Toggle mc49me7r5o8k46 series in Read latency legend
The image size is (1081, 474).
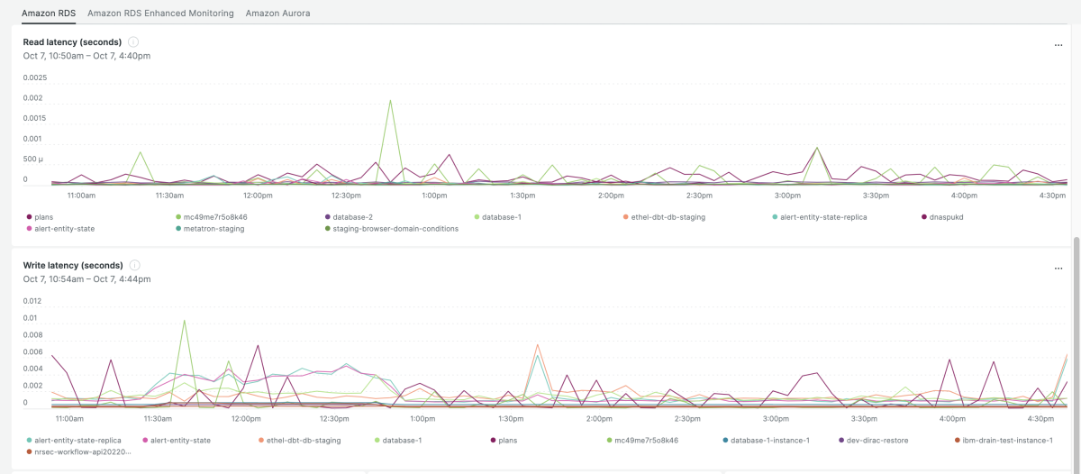coord(214,217)
